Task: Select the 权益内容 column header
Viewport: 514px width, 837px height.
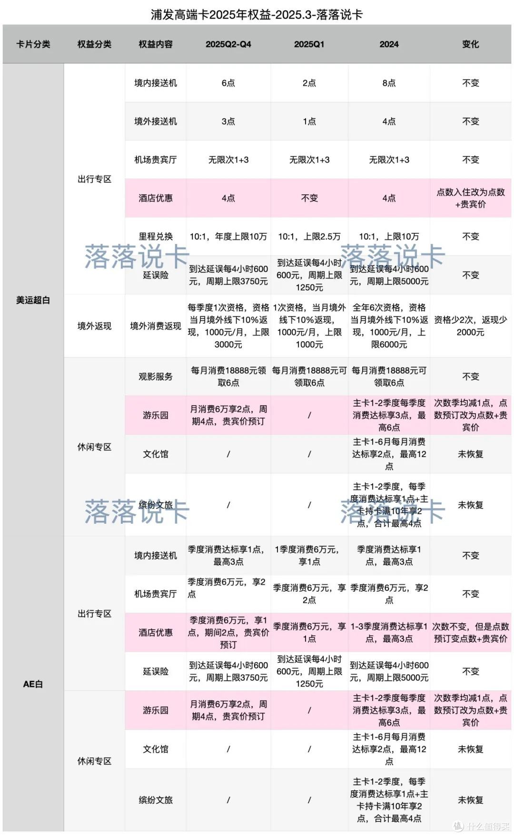Action: tap(156, 44)
